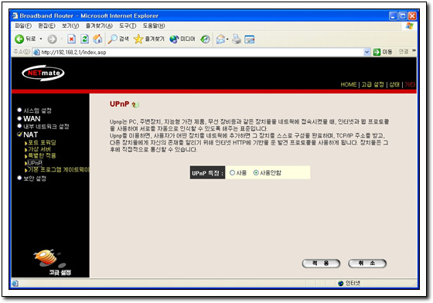This screenshot has width=433, height=303.
Task: Select the 사용 (enable) UPnP radio button
Action: click(x=232, y=172)
